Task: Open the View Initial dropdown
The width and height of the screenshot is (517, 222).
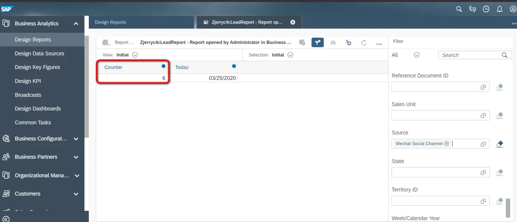Action: [135, 55]
